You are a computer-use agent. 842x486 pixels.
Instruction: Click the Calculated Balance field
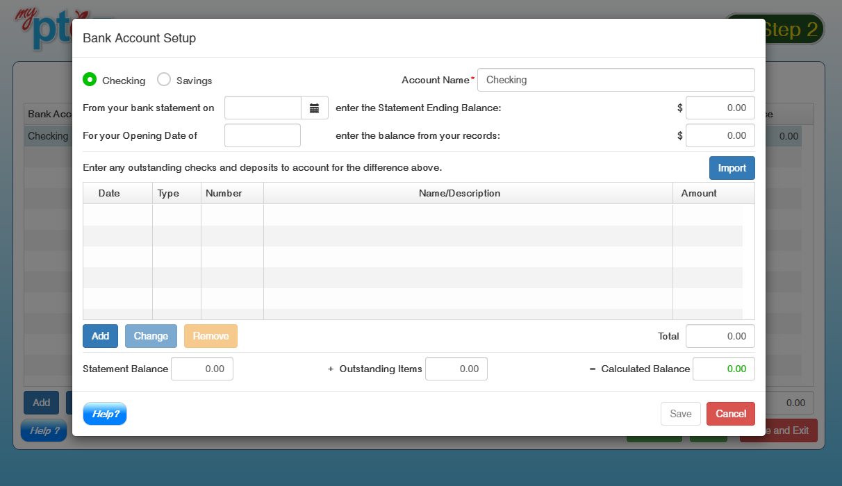[x=723, y=369]
